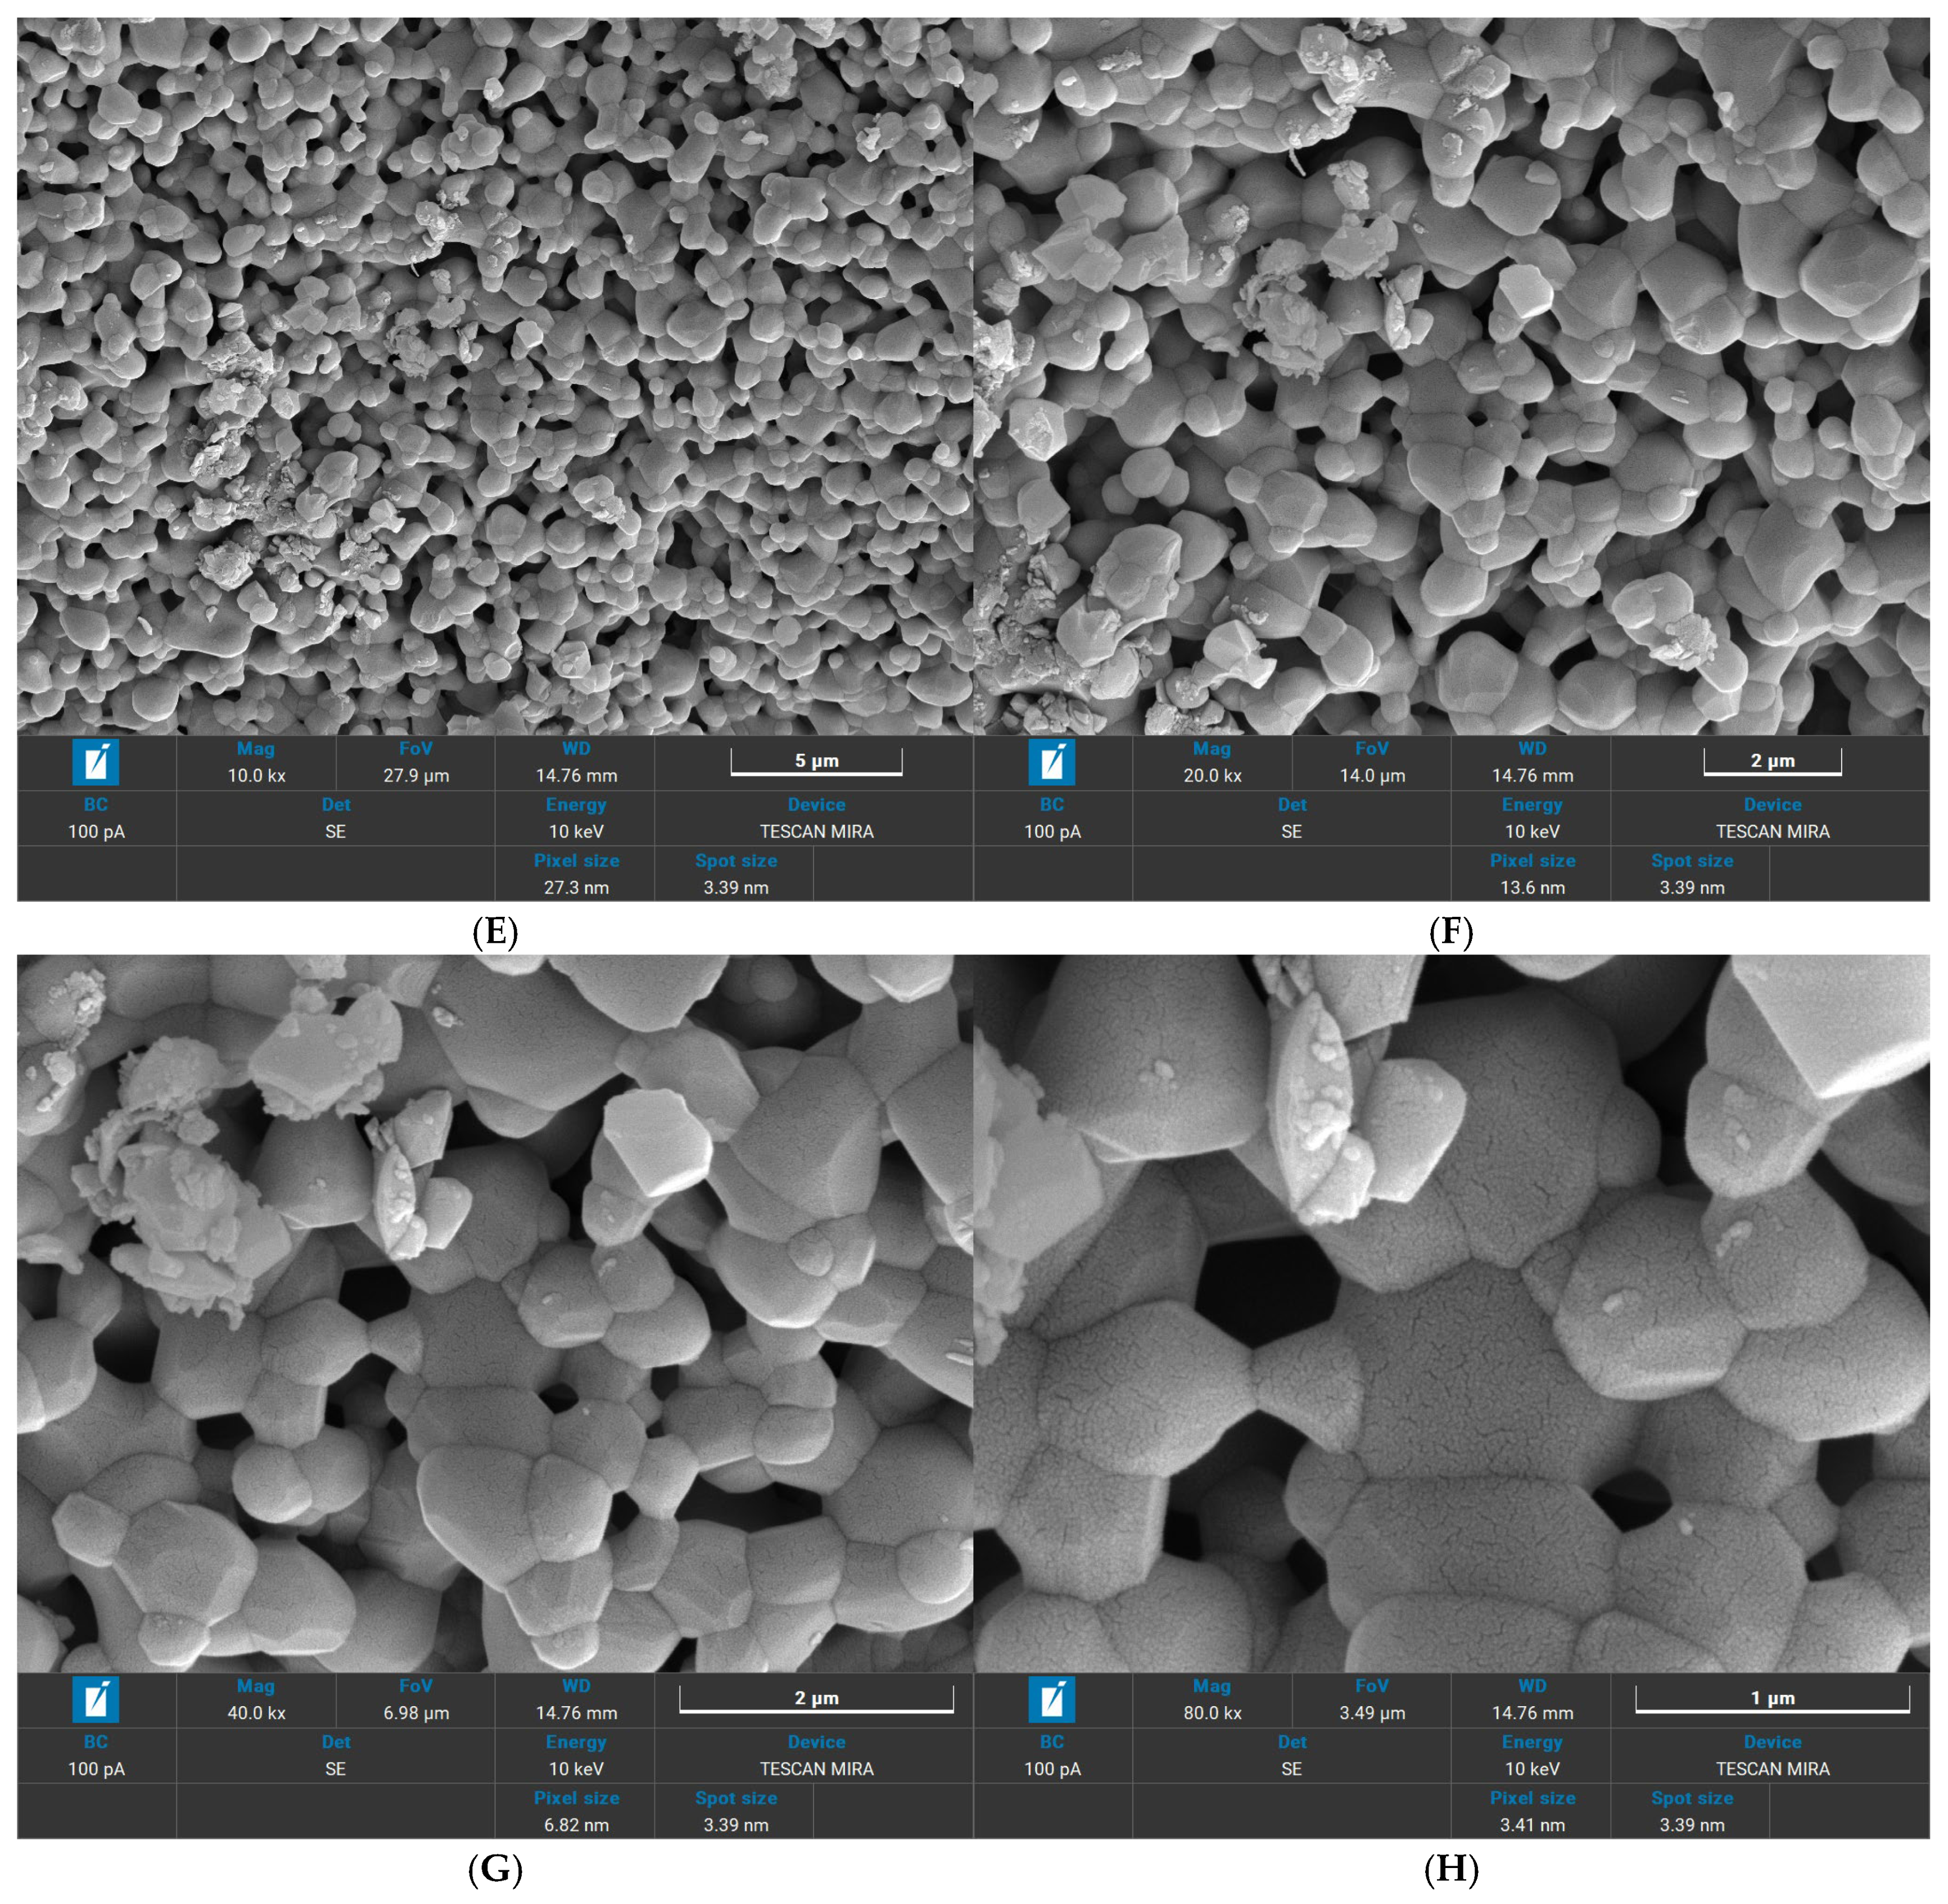Click the TESCAN logo in panel G
Viewport: 1948px width, 1904px height.
tap(96, 1699)
